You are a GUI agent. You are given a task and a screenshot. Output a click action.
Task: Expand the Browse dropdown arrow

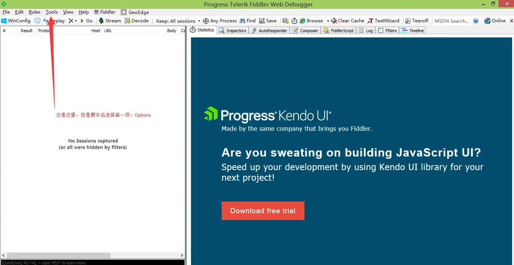[x=328, y=21]
